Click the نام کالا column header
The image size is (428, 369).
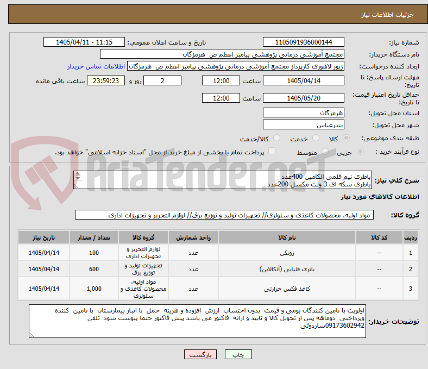[287, 237]
